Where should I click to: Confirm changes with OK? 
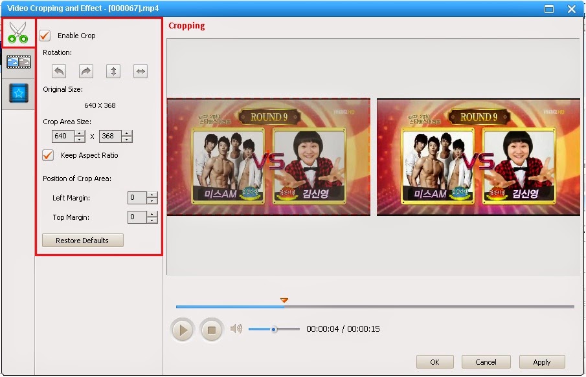point(434,362)
